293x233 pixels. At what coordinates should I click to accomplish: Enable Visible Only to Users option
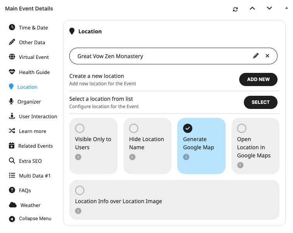80,128
